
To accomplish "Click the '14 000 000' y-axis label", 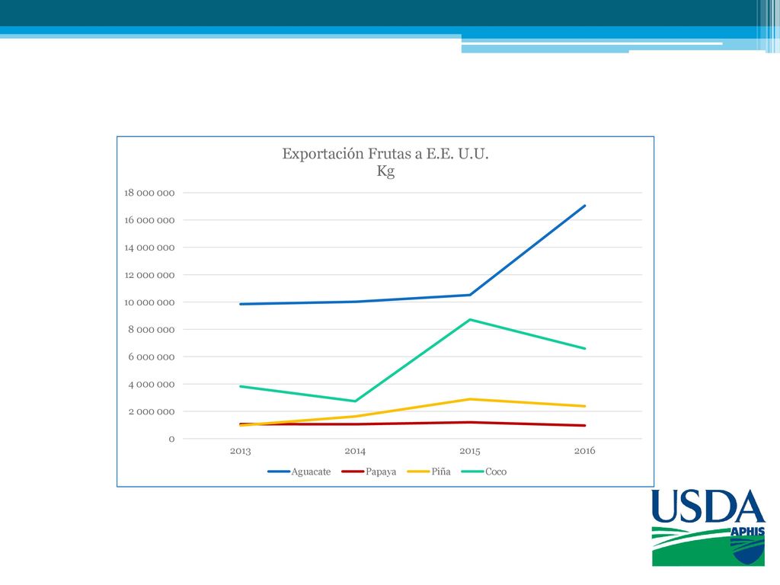I will [x=149, y=248].
